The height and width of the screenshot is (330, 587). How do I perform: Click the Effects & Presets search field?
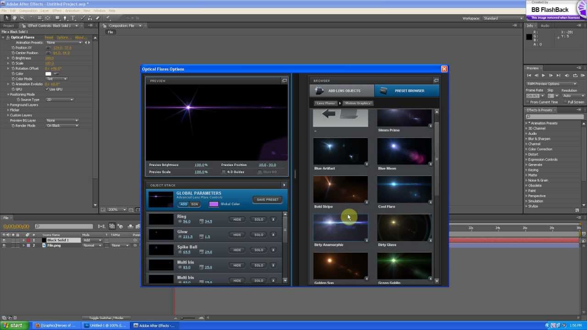click(x=555, y=117)
